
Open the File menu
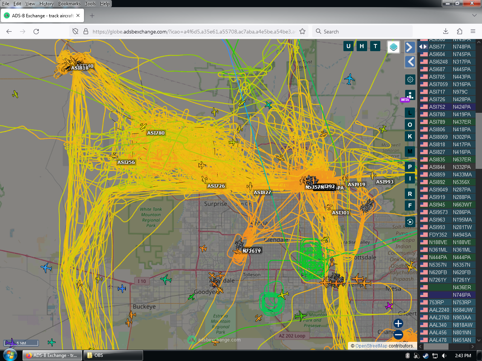(6, 4)
